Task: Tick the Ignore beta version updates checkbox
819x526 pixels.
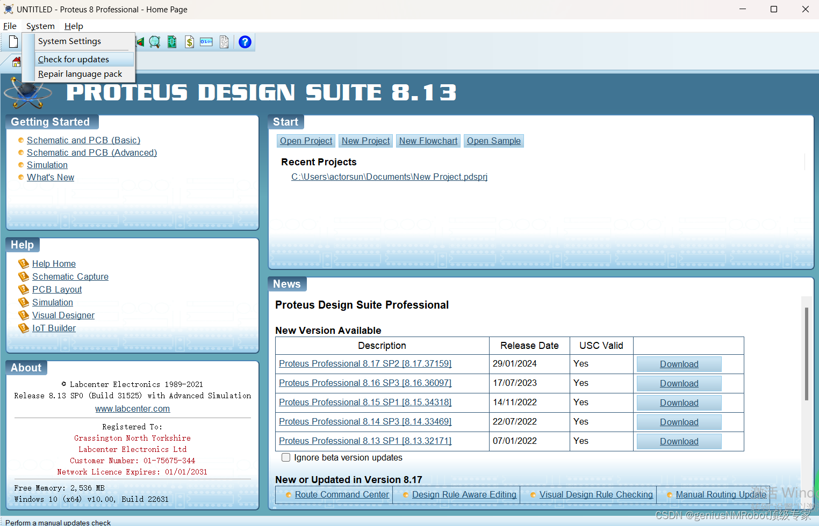Action: [286, 457]
